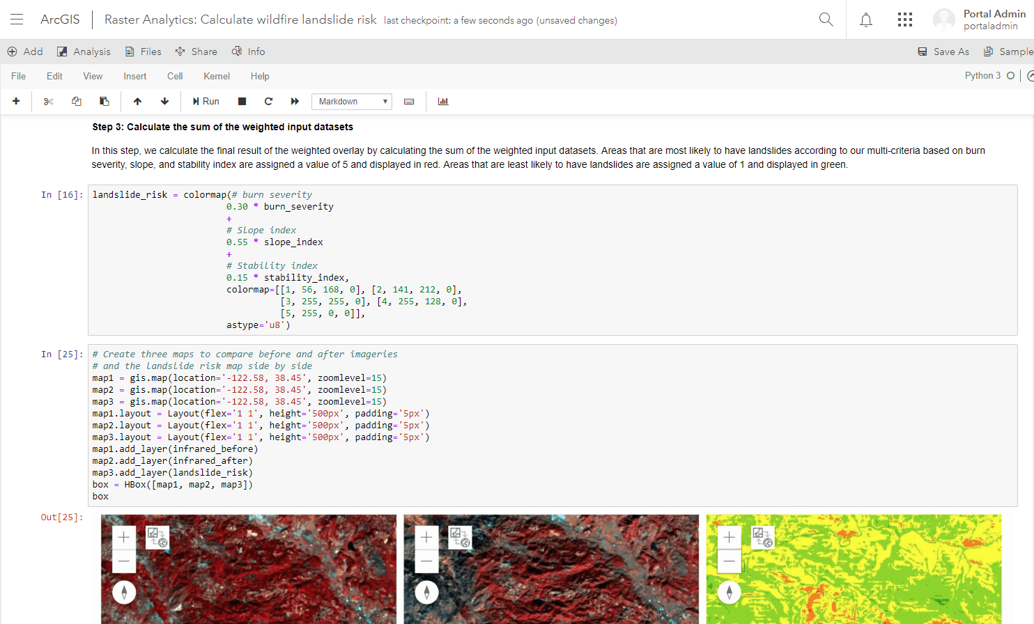The height and width of the screenshot is (624, 1034).
Task: Insert a new cell below
Action: (16, 101)
